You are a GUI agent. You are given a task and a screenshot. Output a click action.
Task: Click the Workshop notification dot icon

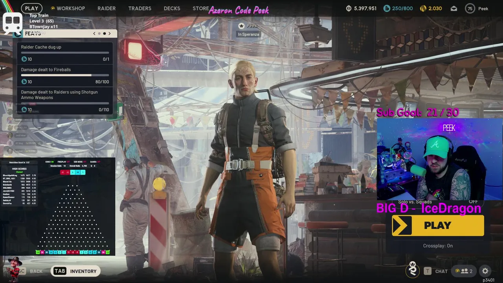click(53, 8)
